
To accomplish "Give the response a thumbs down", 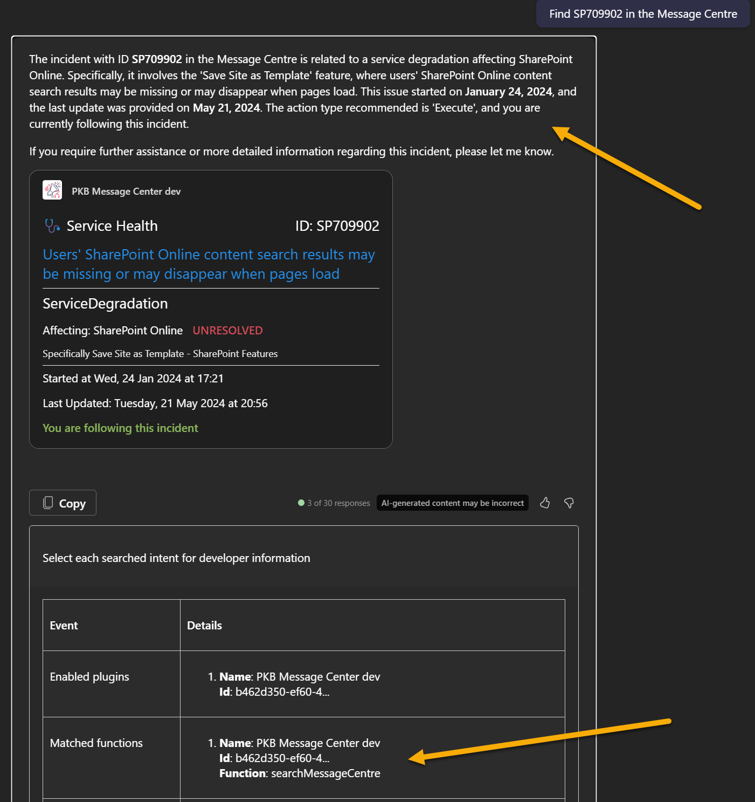I will [x=569, y=503].
